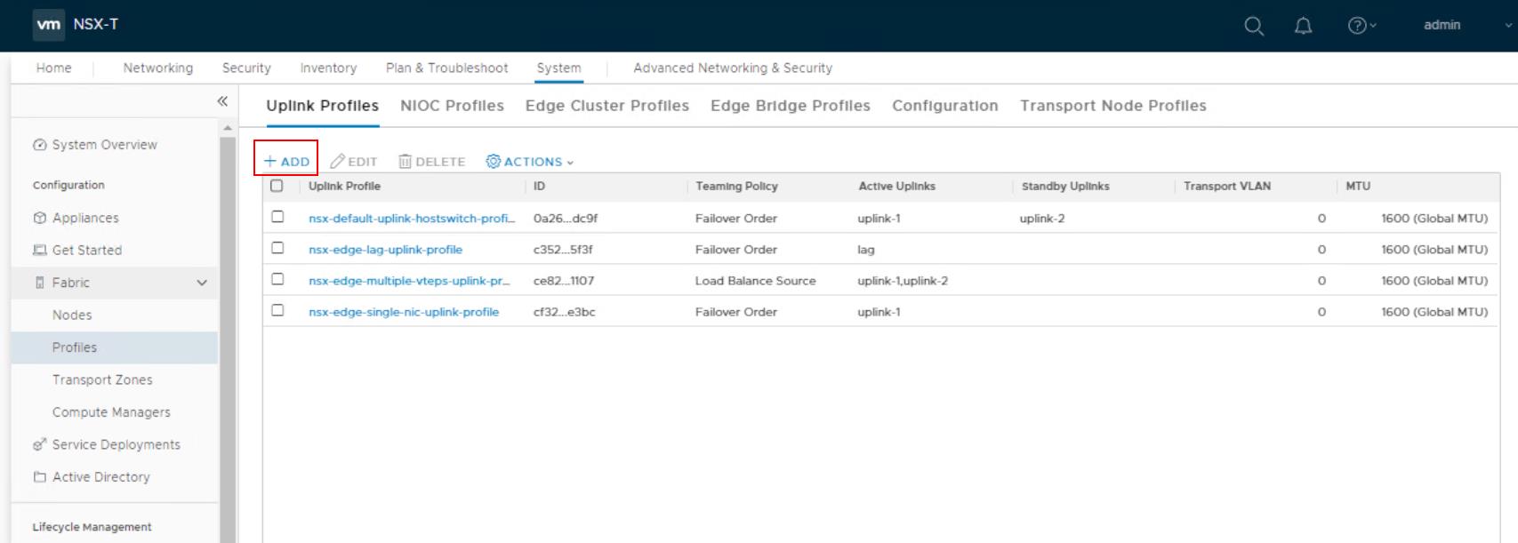The height and width of the screenshot is (543, 1518).
Task: Select Service Deployments in the sidebar
Action: point(116,444)
